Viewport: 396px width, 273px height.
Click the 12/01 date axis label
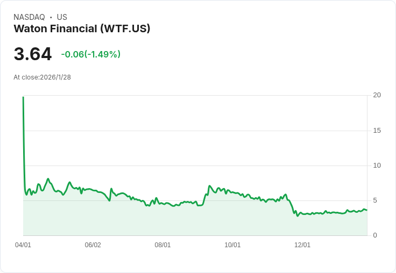[302, 245]
